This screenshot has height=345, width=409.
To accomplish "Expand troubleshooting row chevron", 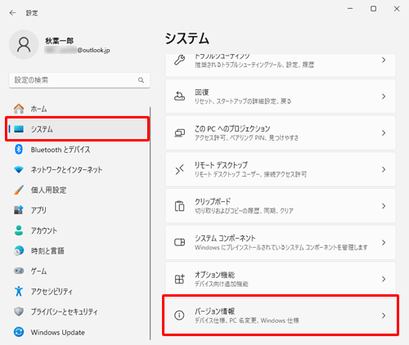I will point(384,60).
